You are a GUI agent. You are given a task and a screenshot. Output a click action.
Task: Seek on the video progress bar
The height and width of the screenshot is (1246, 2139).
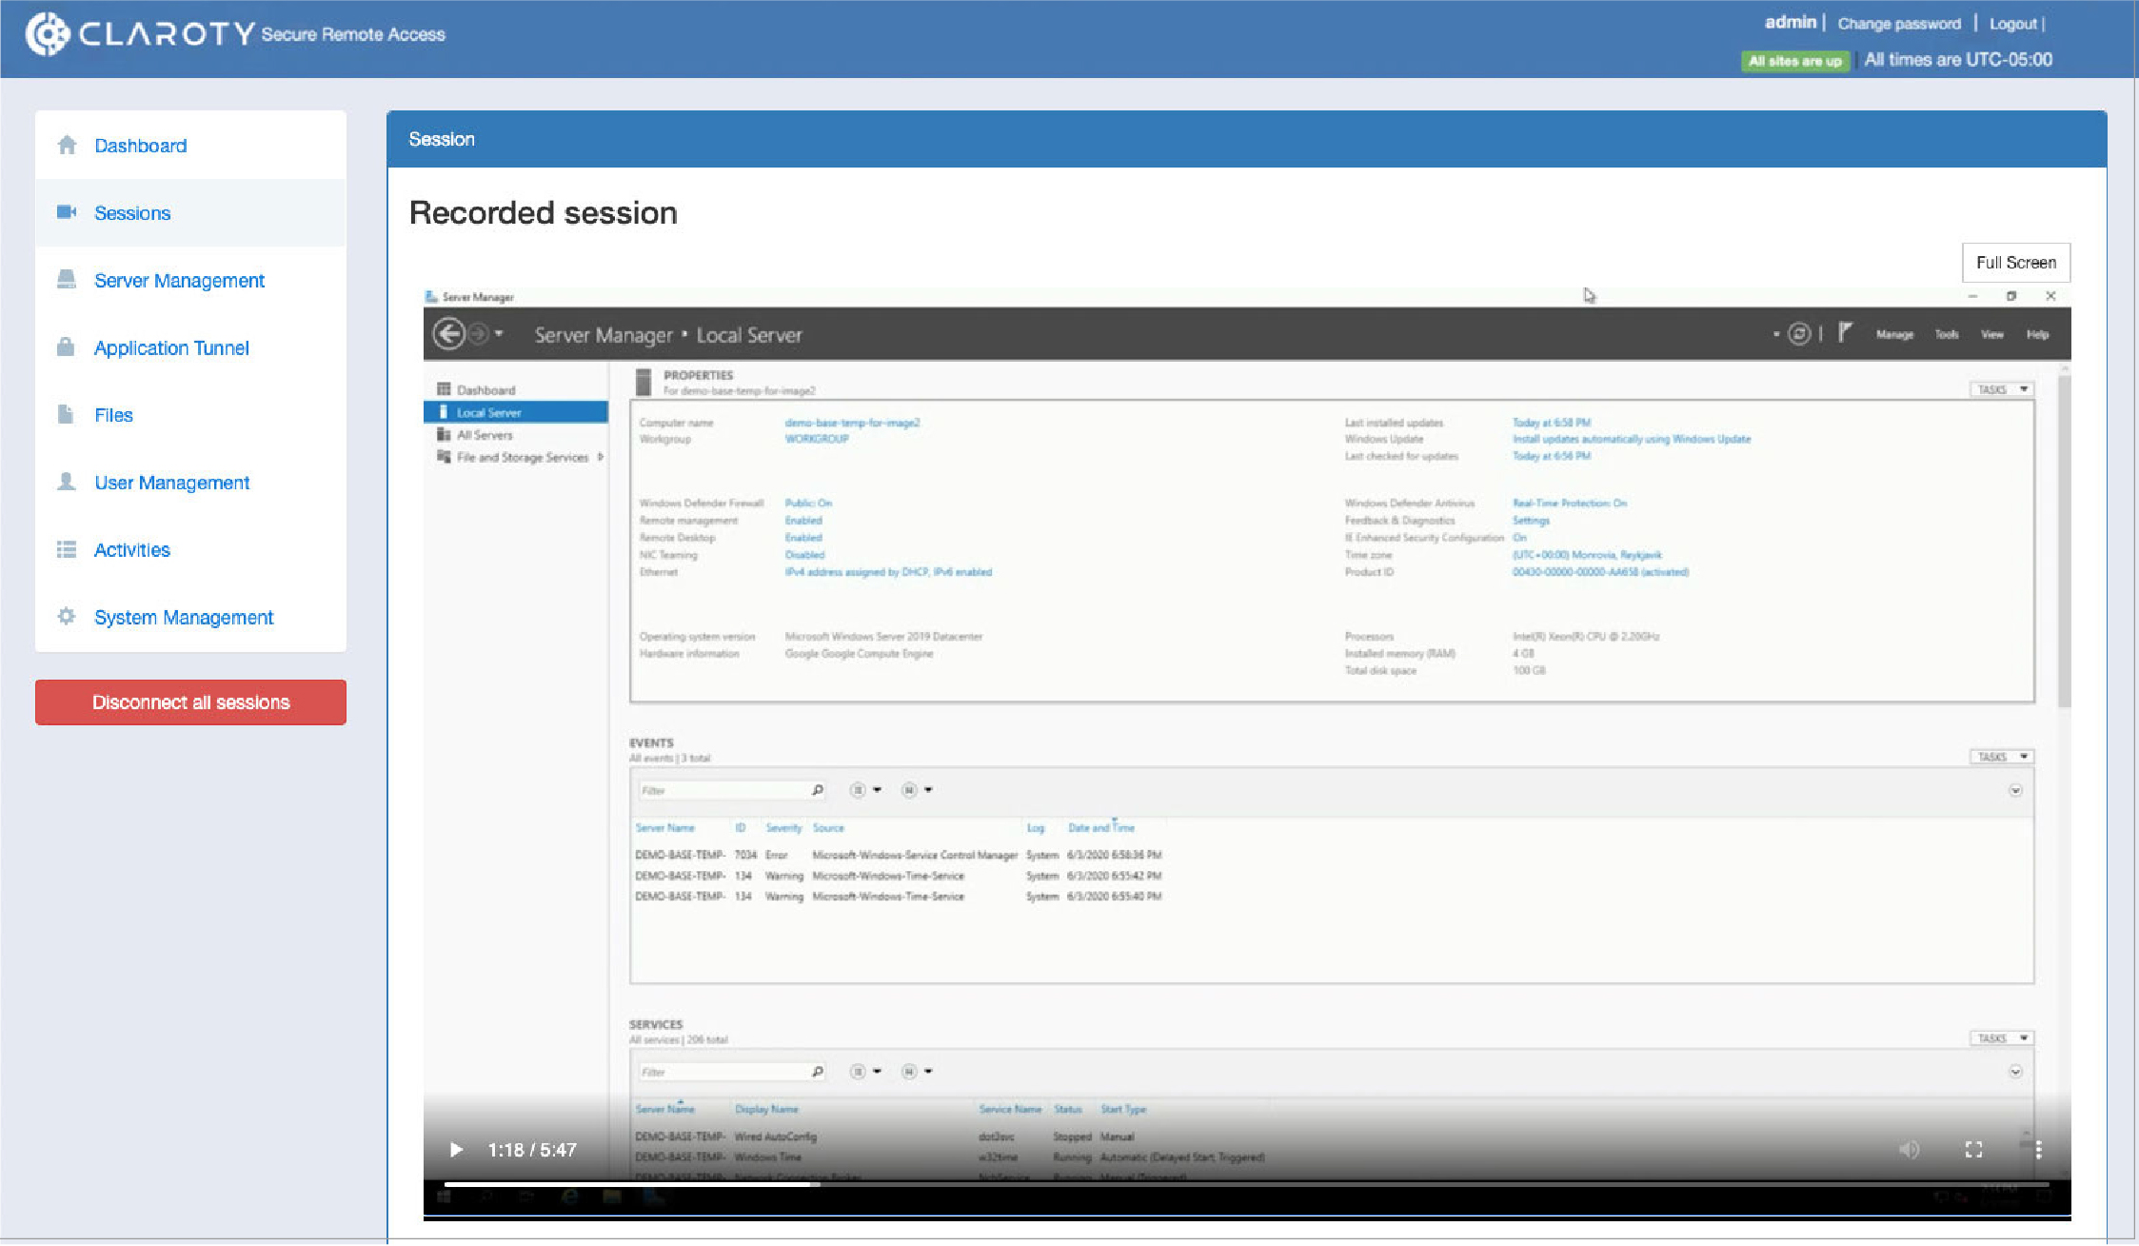tap(1246, 1184)
